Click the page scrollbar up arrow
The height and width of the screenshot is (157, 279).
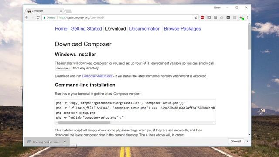[249, 23]
